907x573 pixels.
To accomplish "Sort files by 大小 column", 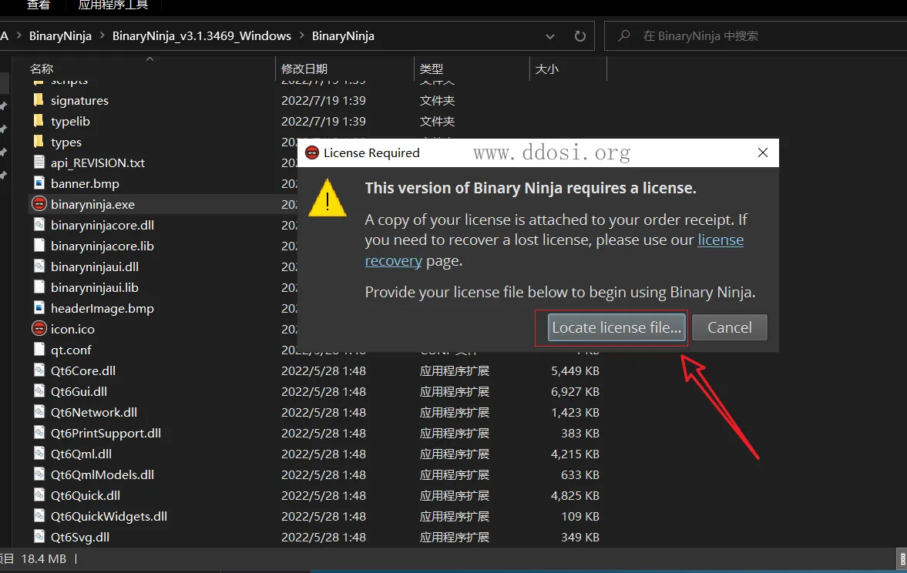I will pos(546,69).
